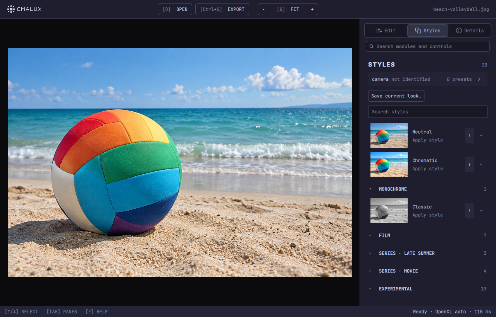Click the Ready OpenCL status text

coord(452,312)
